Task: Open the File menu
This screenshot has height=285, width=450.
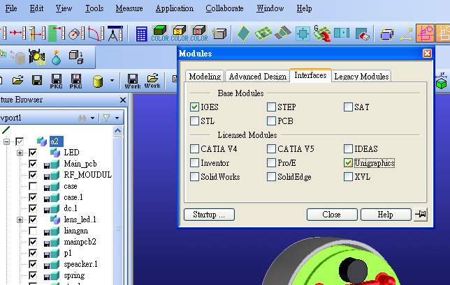Action: (11, 8)
